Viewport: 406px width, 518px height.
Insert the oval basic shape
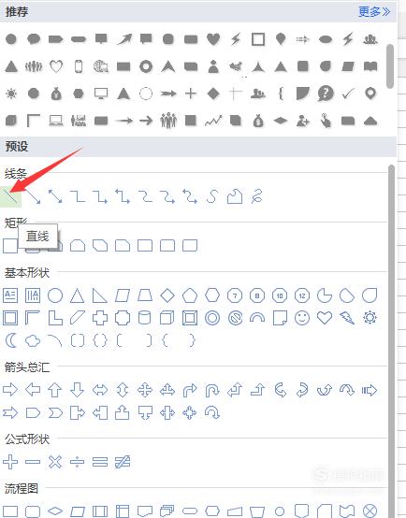(x=55, y=295)
